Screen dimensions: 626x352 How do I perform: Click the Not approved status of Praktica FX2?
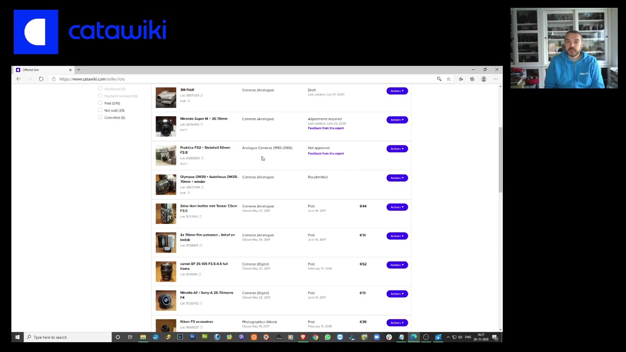click(x=318, y=148)
